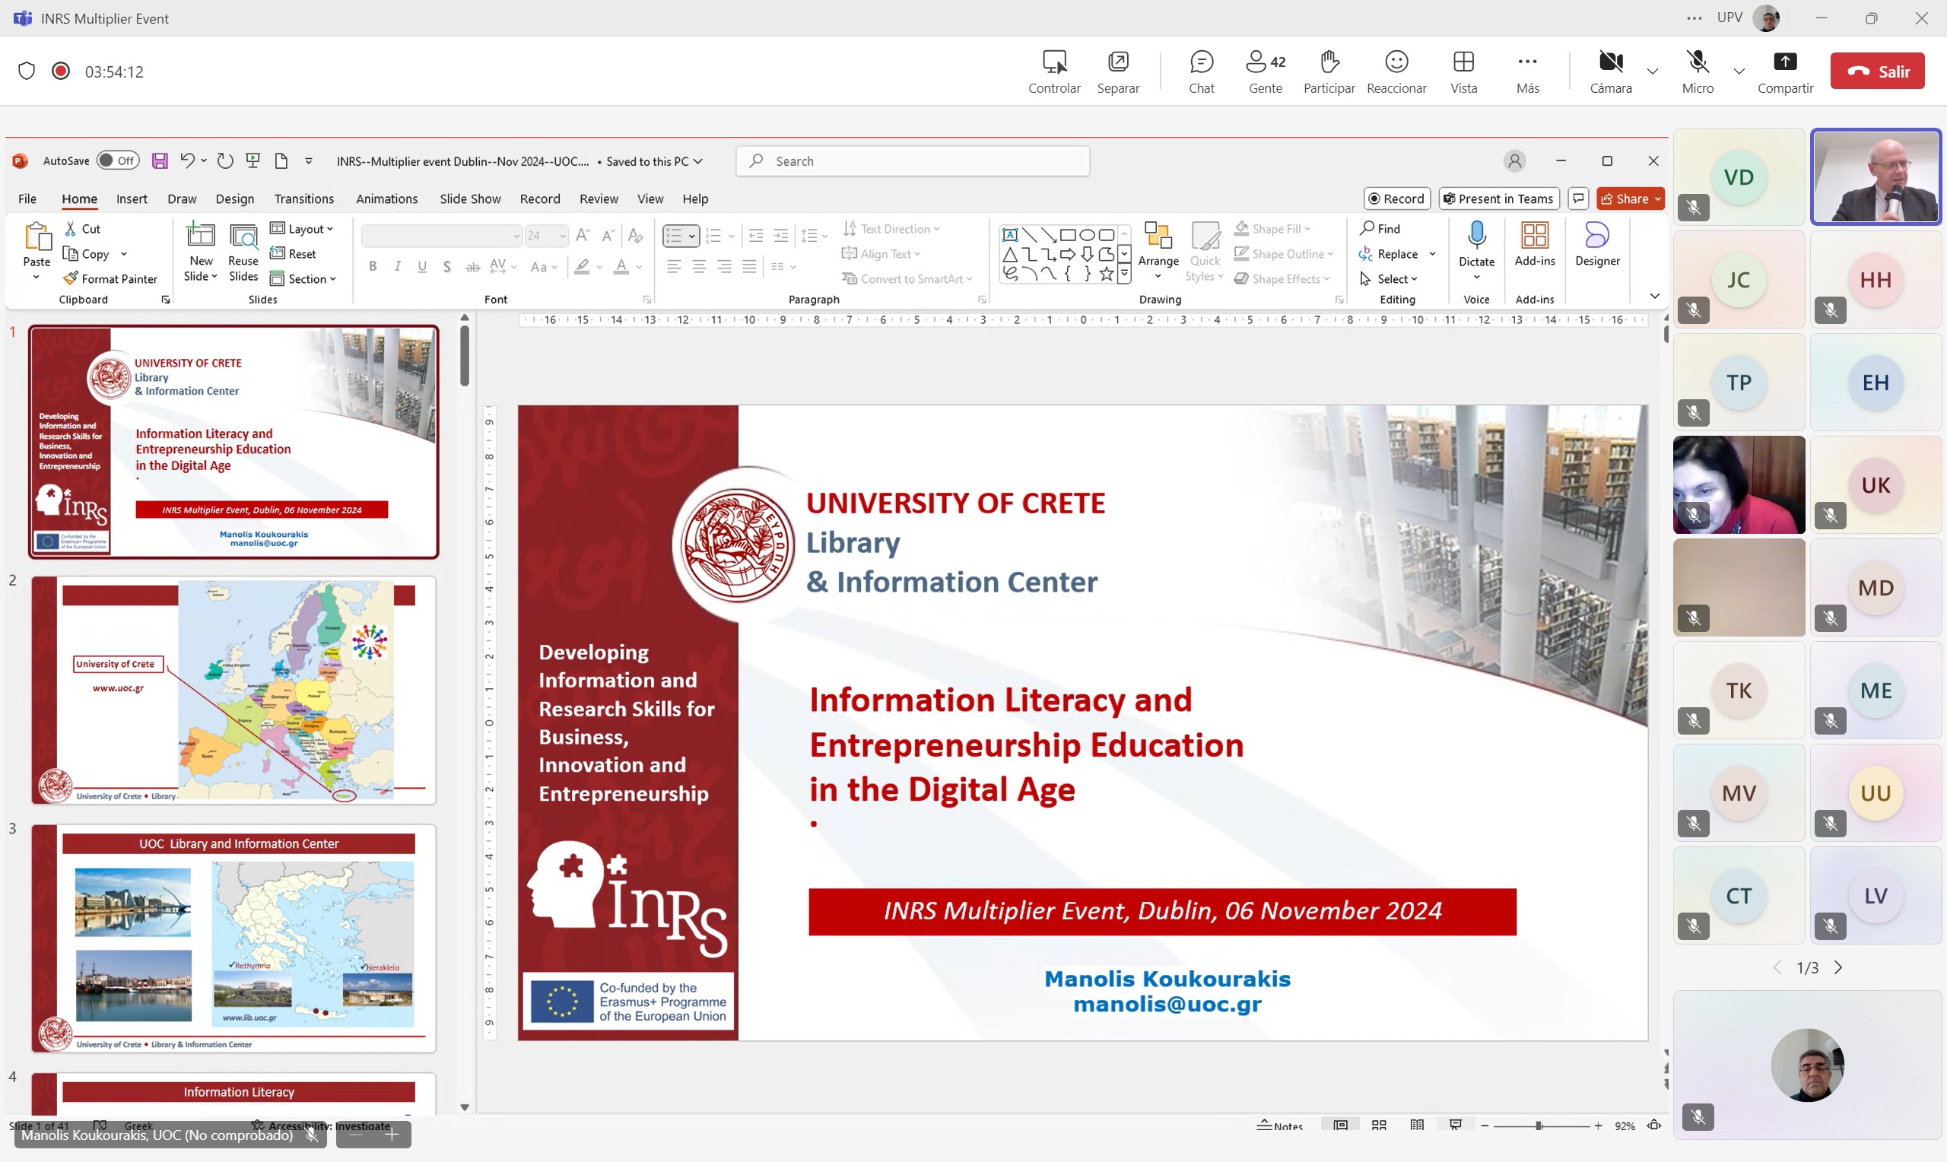Open the Slide Show ribbon tab
This screenshot has width=1947, height=1162.
pos(470,199)
